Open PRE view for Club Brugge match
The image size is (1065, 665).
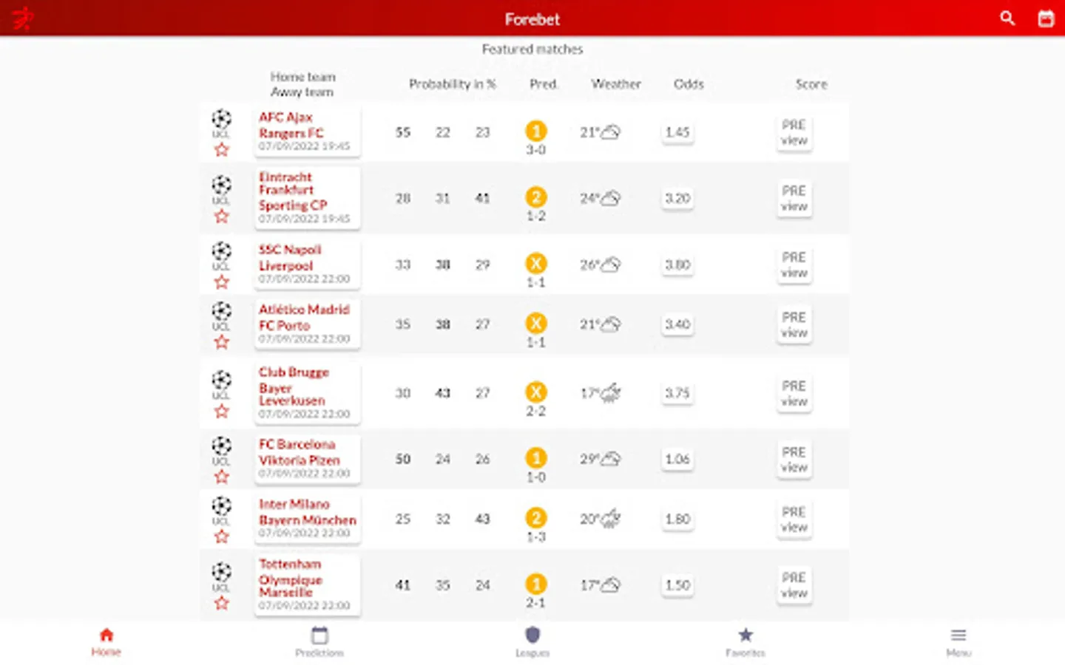[x=794, y=394]
